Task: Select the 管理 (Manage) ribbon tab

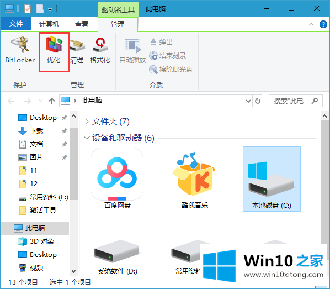Action: (118, 24)
